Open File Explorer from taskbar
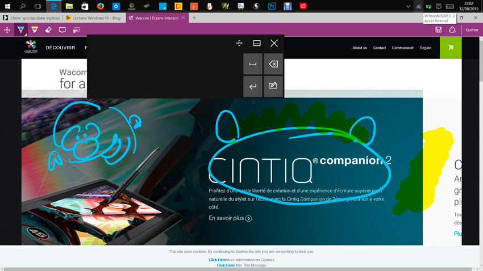This screenshot has height=271, width=483. [x=69, y=6]
